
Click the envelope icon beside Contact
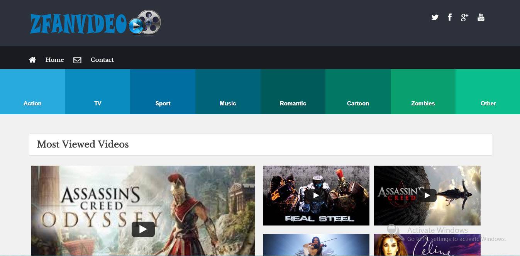point(77,60)
